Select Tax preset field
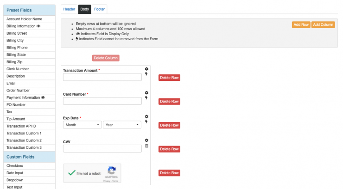 click(x=29, y=112)
